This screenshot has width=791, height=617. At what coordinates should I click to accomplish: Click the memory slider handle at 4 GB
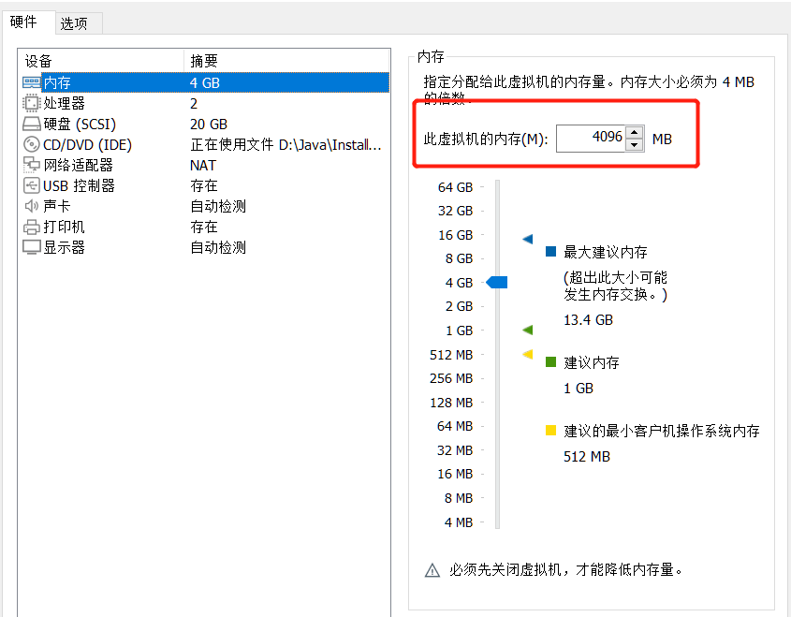tap(497, 283)
